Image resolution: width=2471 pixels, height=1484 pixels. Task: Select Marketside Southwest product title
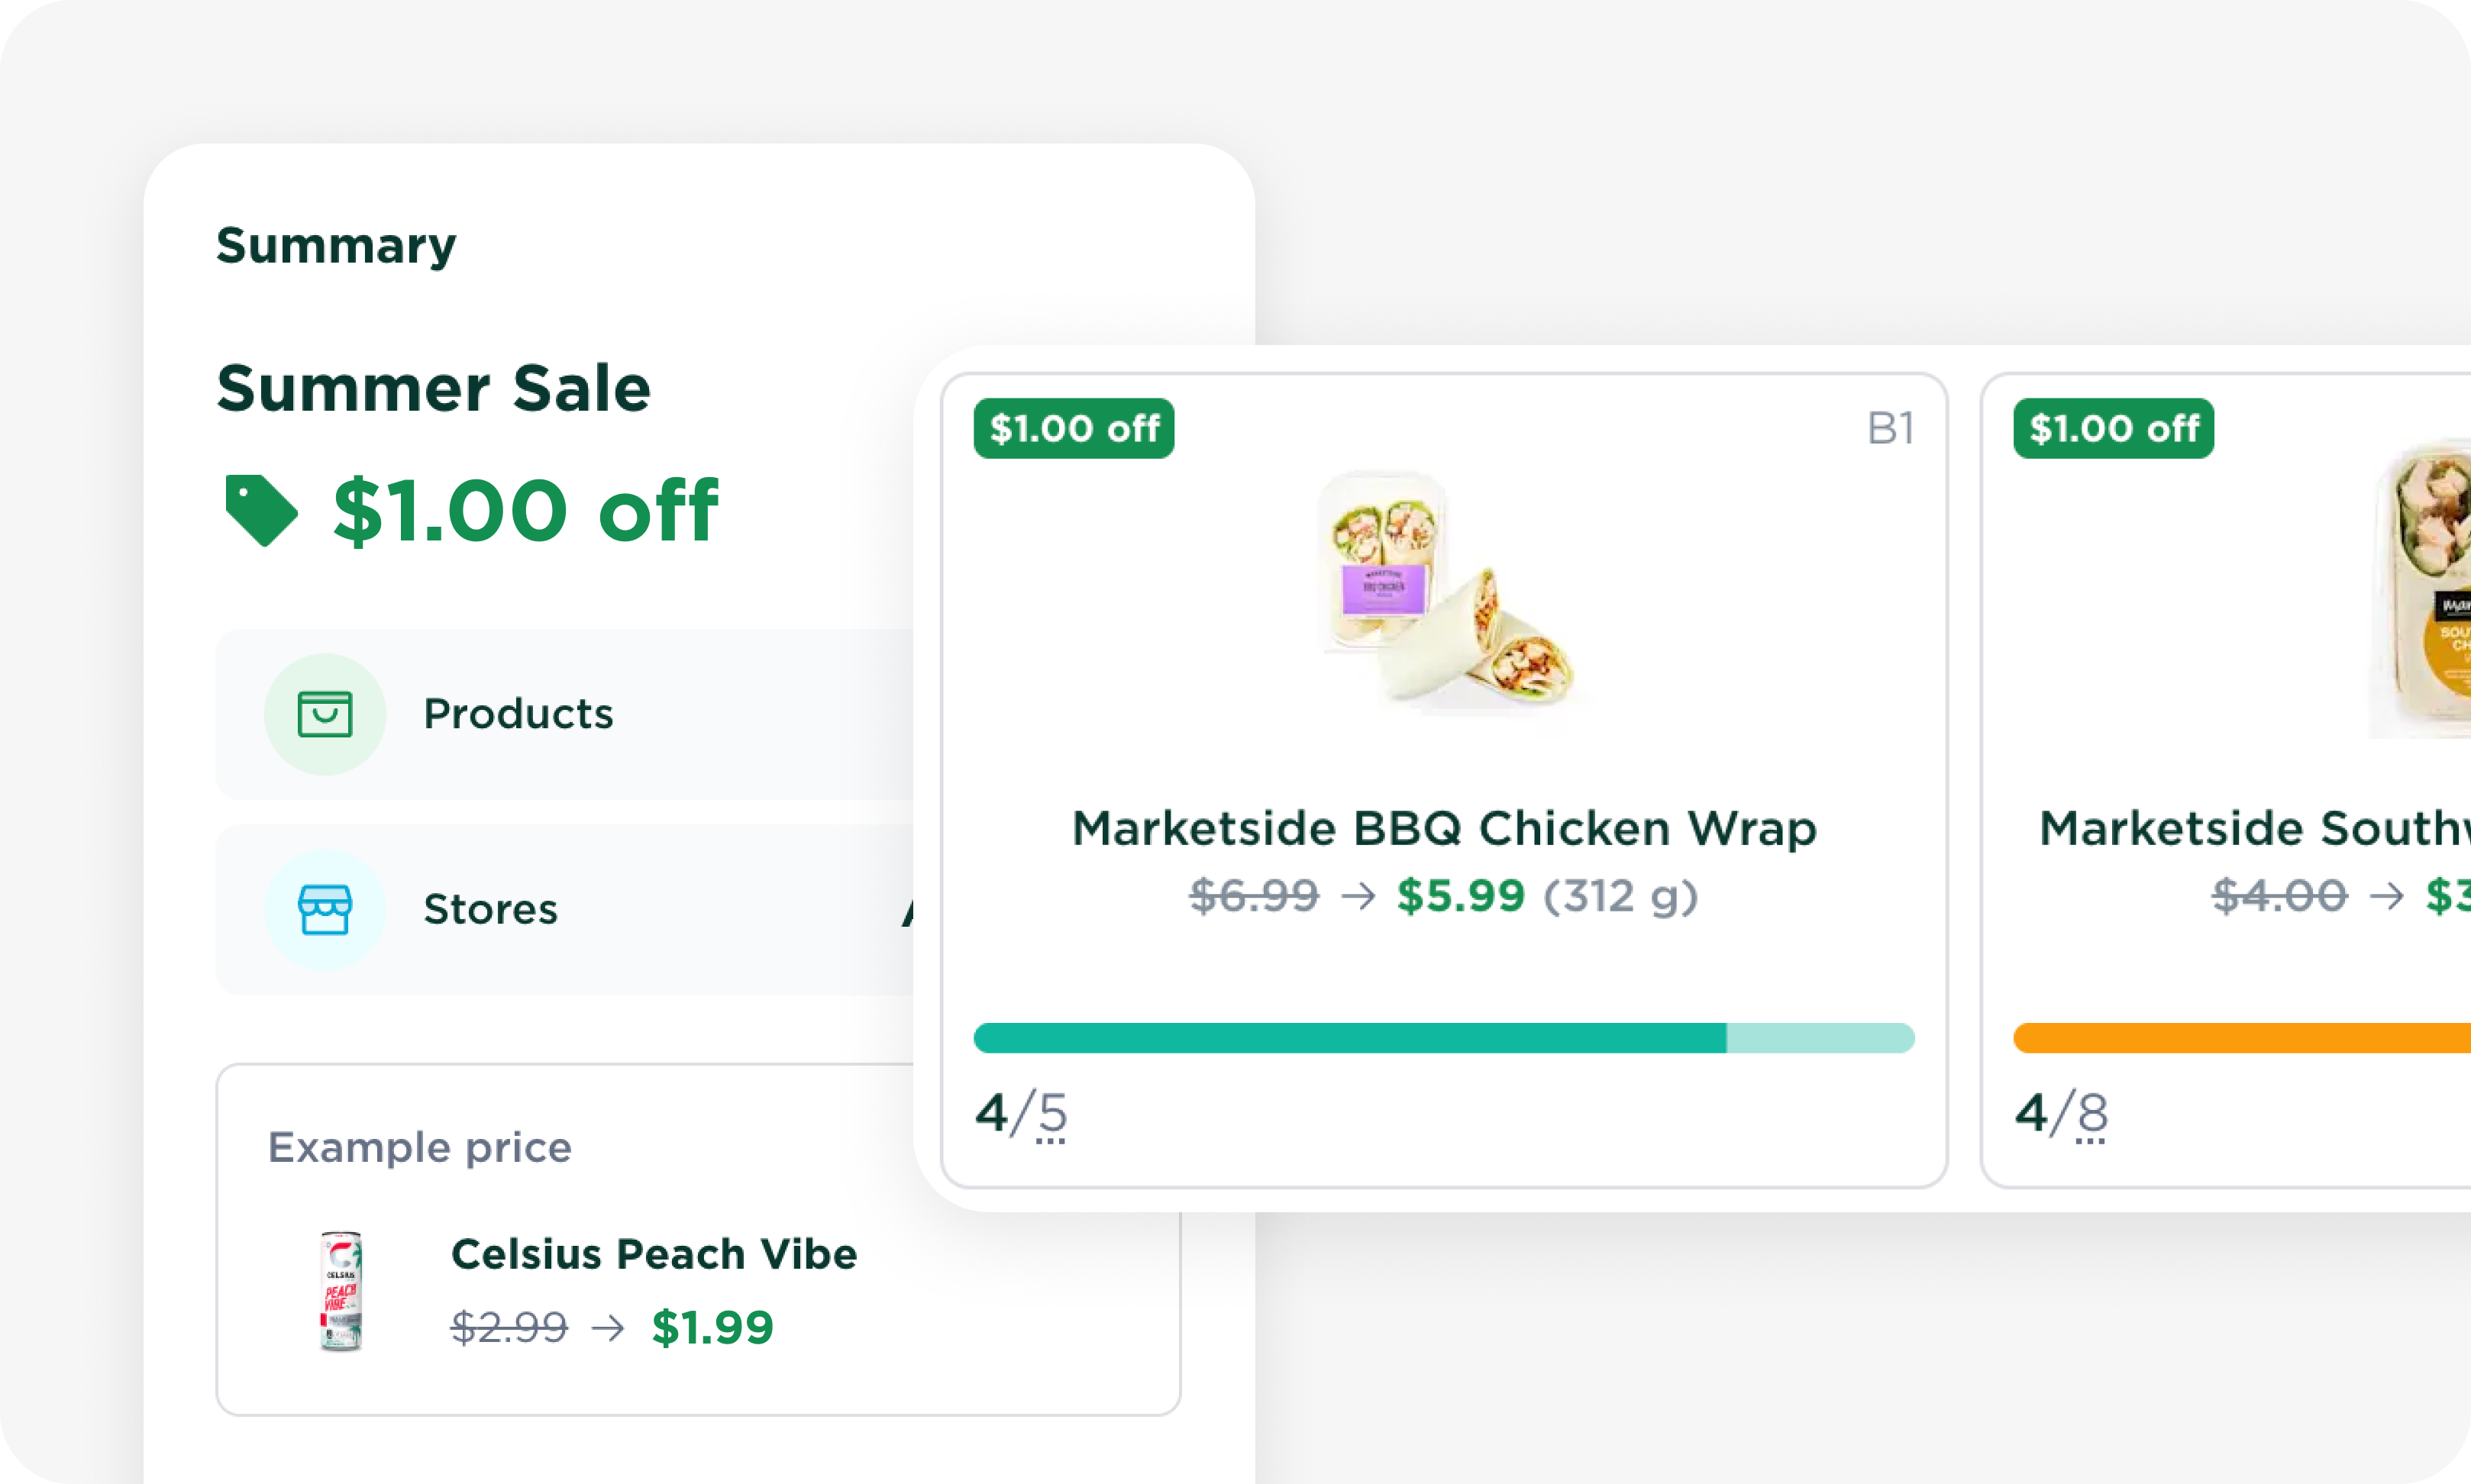point(2255,828)
